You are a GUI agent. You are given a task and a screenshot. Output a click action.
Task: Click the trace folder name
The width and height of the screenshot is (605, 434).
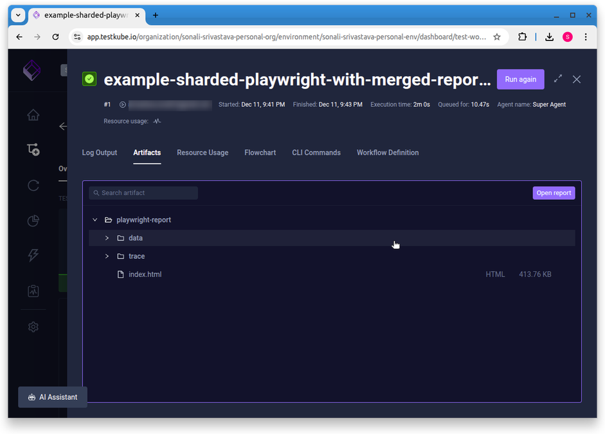coord(136,256)
